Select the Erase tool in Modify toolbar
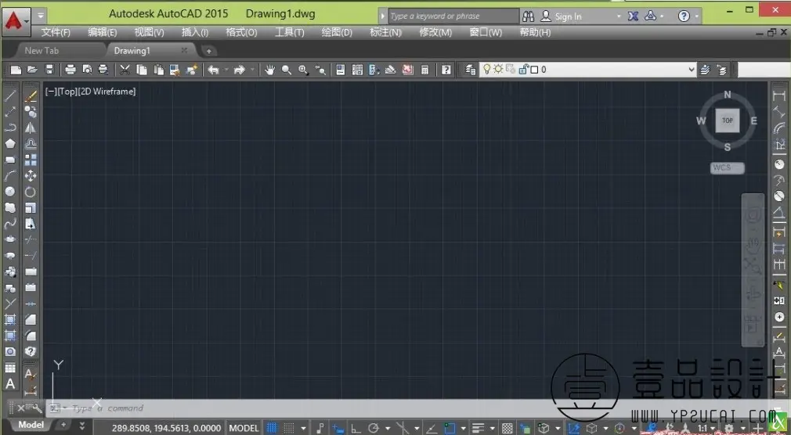 (31, 95)
